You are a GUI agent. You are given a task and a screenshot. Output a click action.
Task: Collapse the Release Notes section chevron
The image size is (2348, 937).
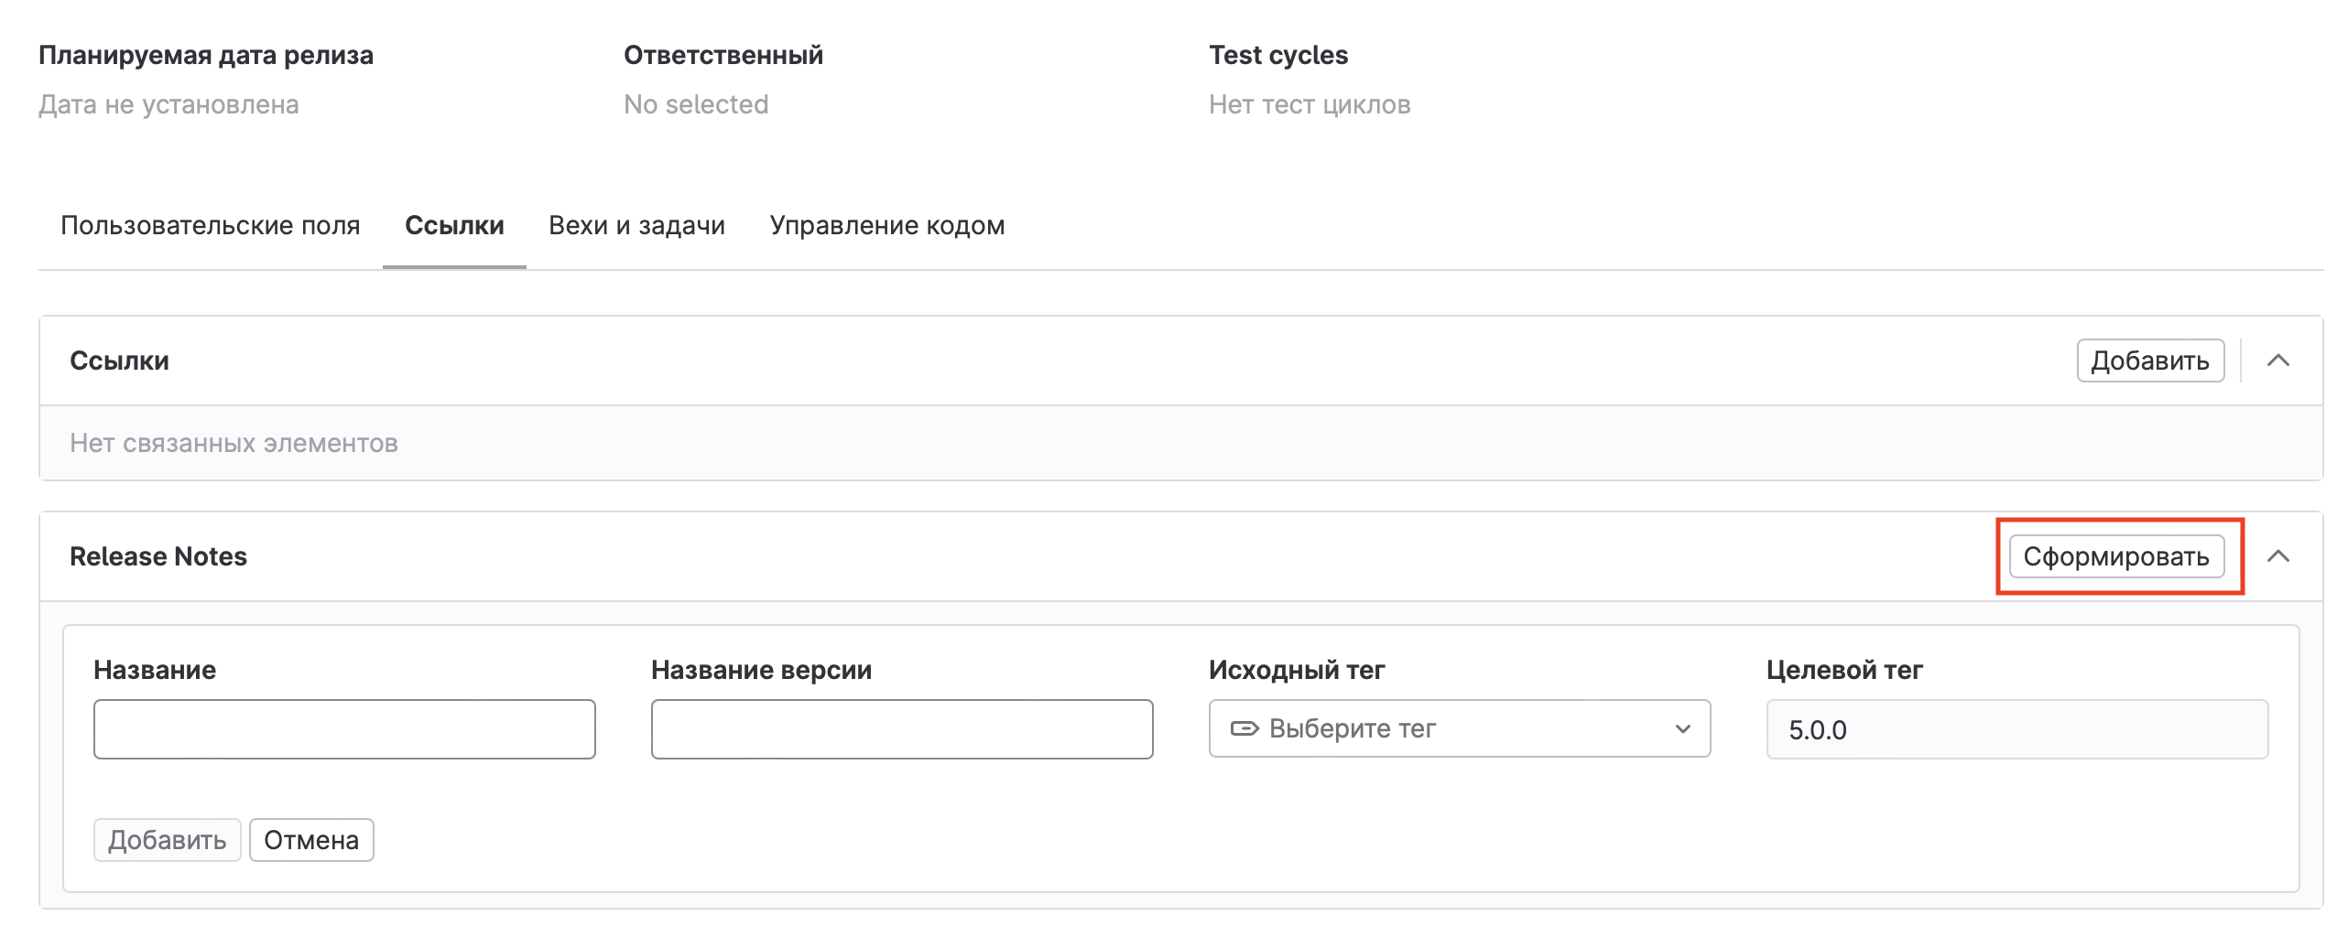tap(2277, 556)
